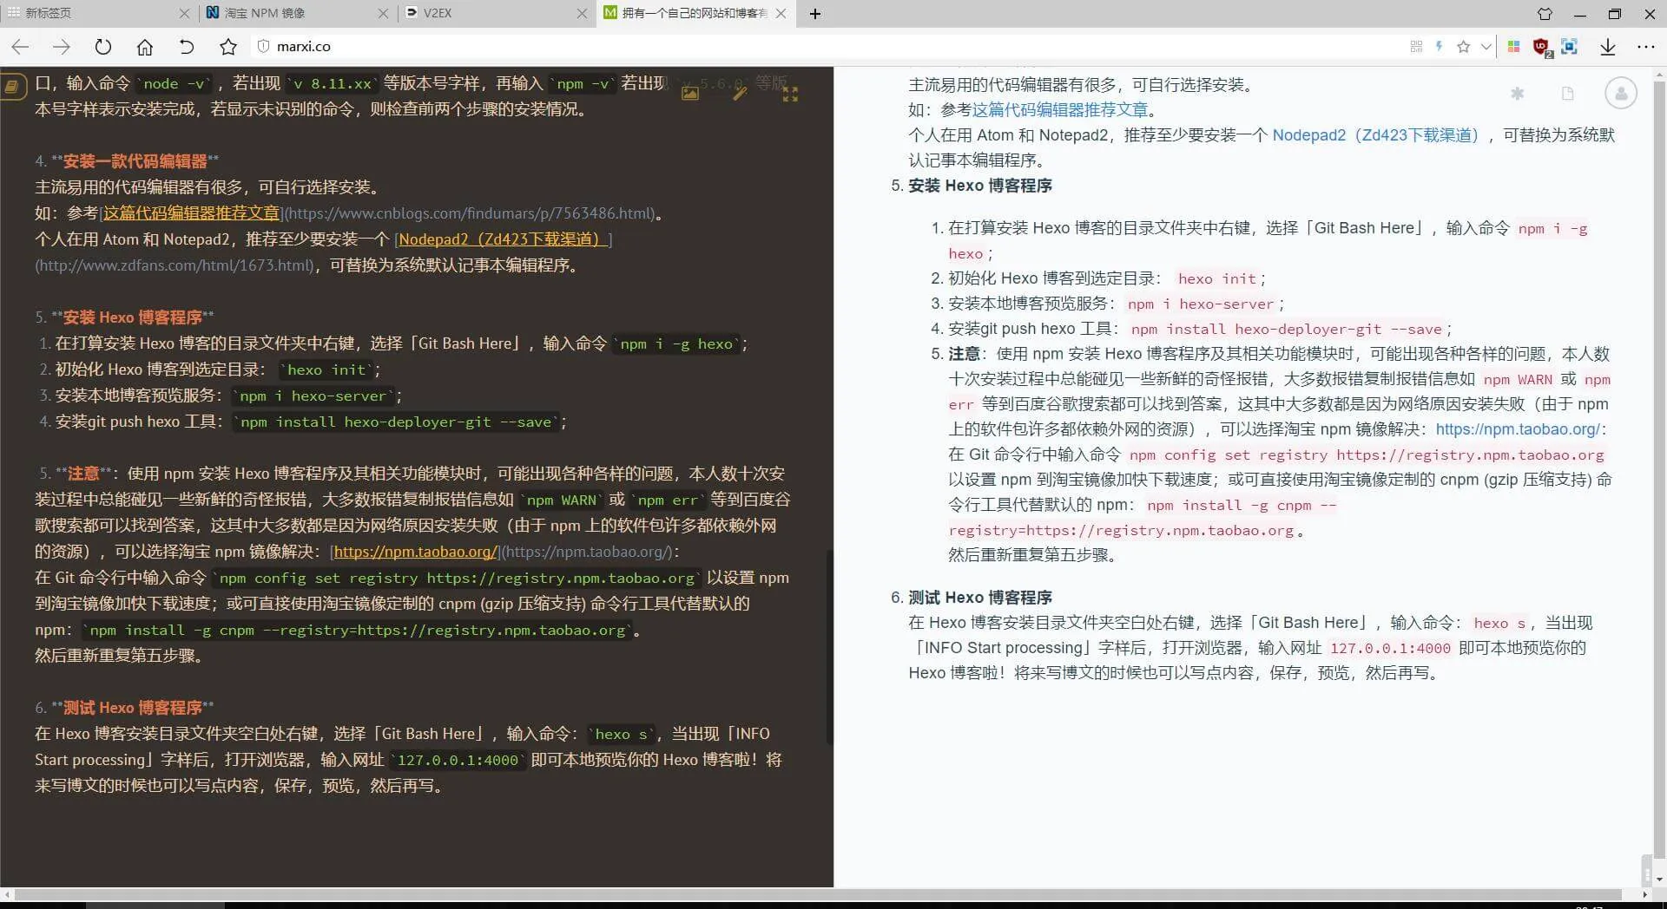Click the address bar showing marxi.co
Image resolution: width=1667 pixels, height=909 pixels.
tap(825, 47)
